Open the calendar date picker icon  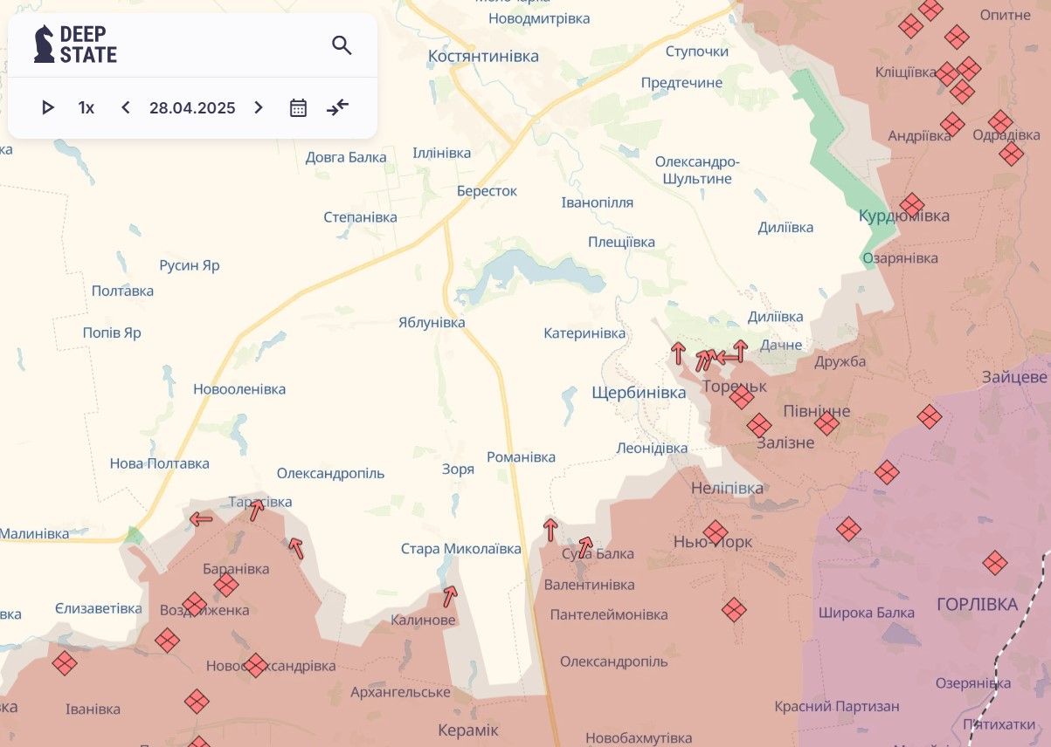pos(298,107)
